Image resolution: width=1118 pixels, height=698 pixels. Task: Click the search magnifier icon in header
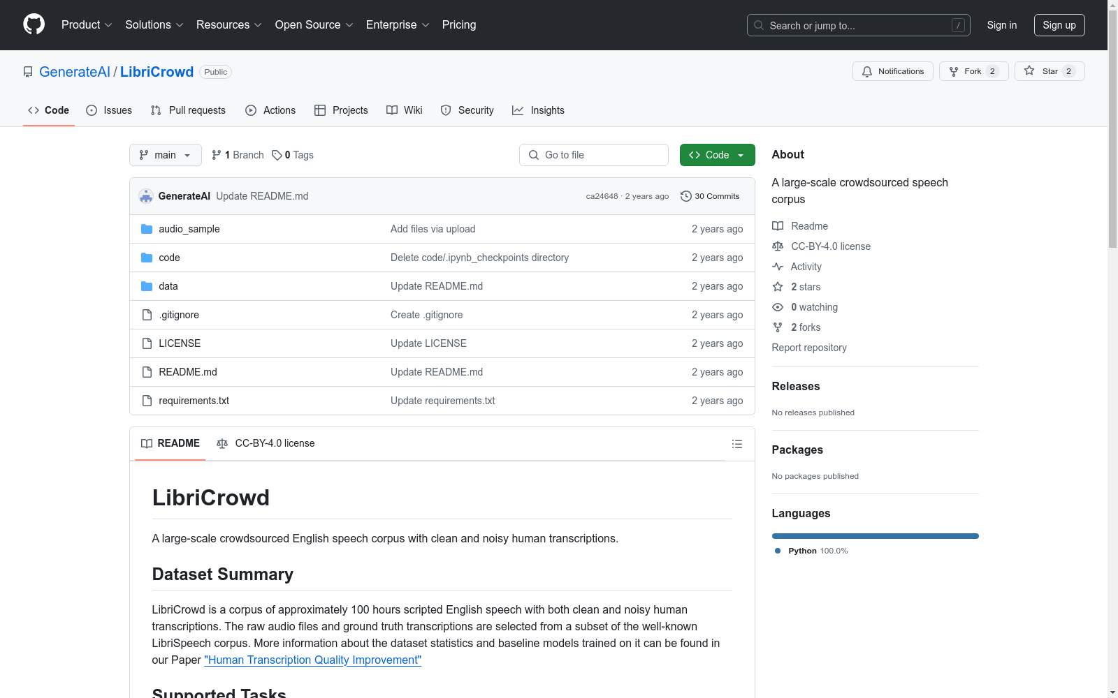(759, 25)
